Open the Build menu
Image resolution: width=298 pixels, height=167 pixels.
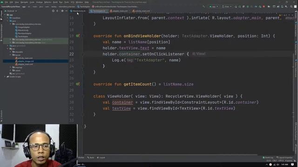(x=55, y=2)
